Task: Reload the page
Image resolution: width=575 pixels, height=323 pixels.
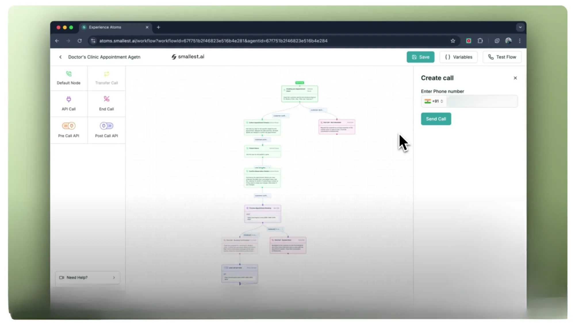Action: tap(80, 41)
